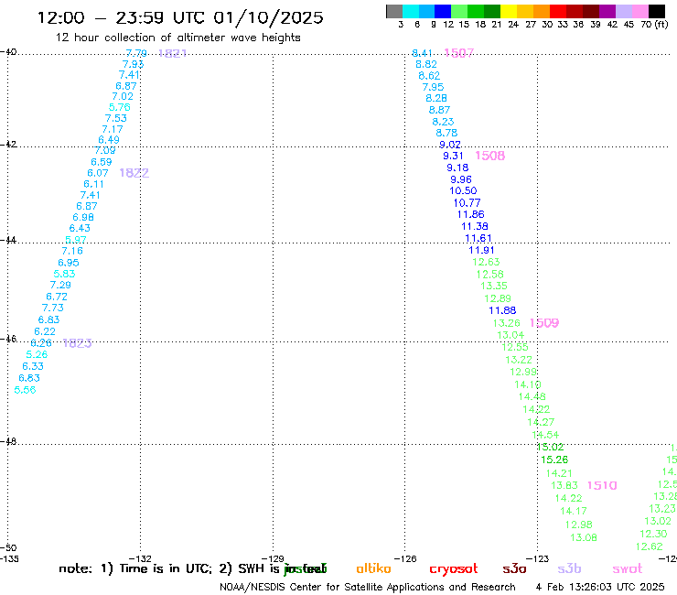Click the wave height value '12.63'
This screenshot has width=677, height=595.
pyautogui.click(x=486, y=262)
